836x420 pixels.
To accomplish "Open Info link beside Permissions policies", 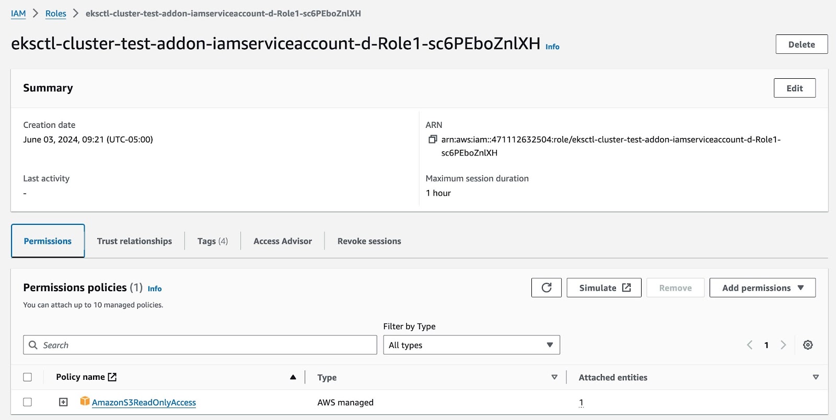I will 155,289.
